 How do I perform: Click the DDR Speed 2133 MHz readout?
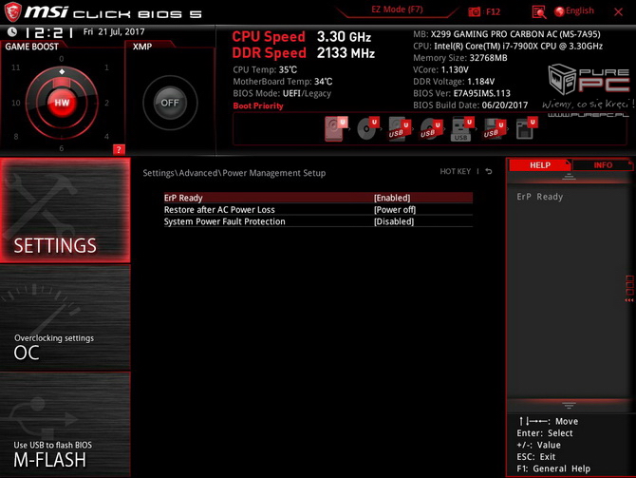(x=303, y=53)
